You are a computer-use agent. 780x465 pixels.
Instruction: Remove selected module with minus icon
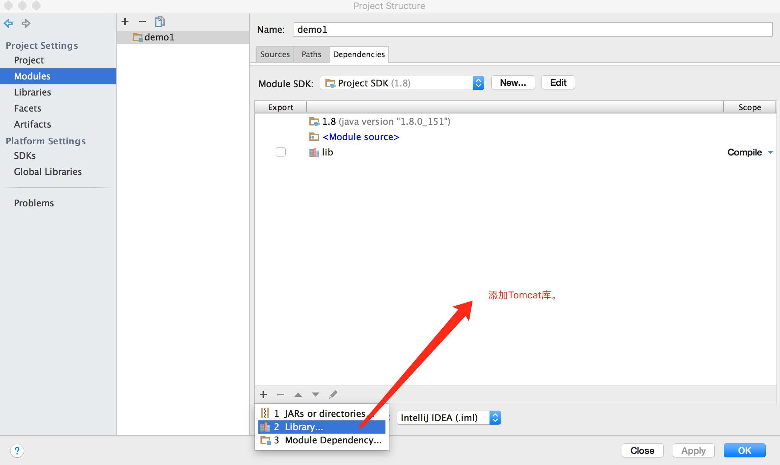[x=142, y=22]
